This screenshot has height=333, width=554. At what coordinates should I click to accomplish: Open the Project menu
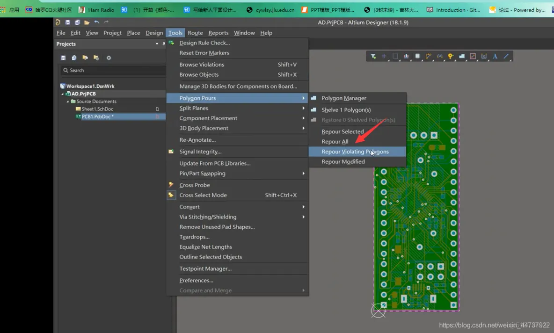pyautogui.click(x=112, y=33)
